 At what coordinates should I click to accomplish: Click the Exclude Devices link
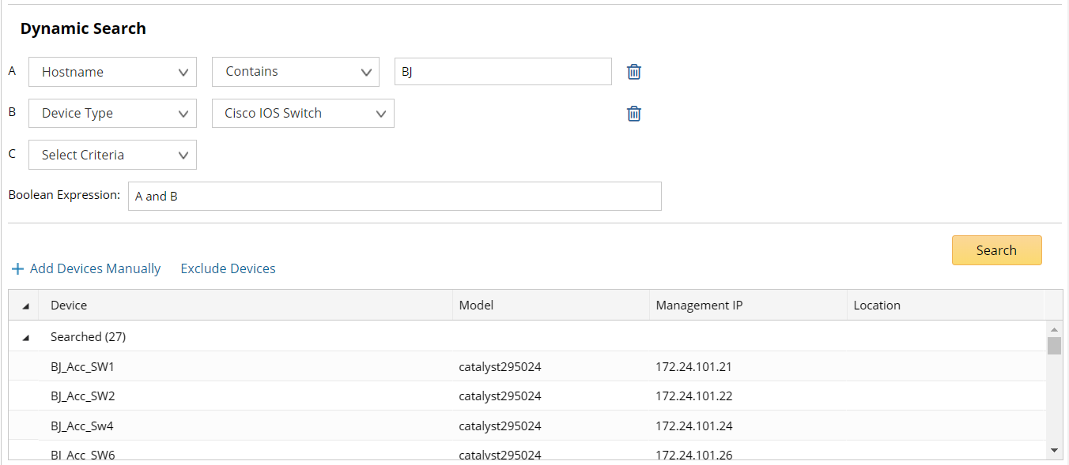click(x=228, y=269)
